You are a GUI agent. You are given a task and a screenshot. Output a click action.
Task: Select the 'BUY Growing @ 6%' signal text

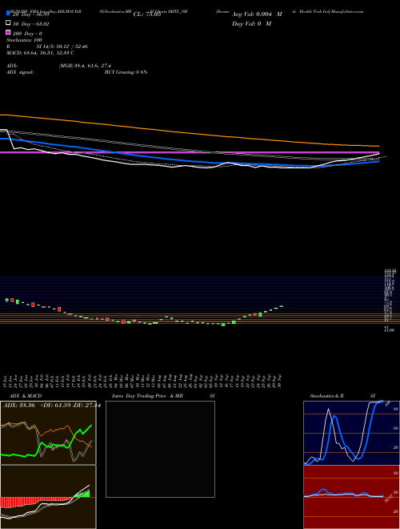point(126,72)
